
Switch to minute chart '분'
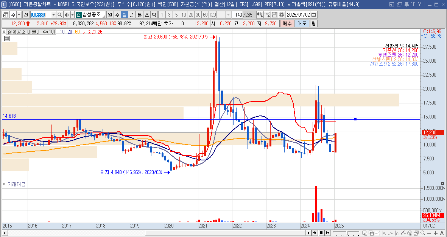[140, 15]
